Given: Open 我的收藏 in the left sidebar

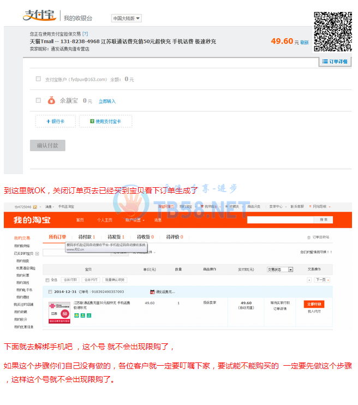Looking at the screenshot, I should 20,312.
